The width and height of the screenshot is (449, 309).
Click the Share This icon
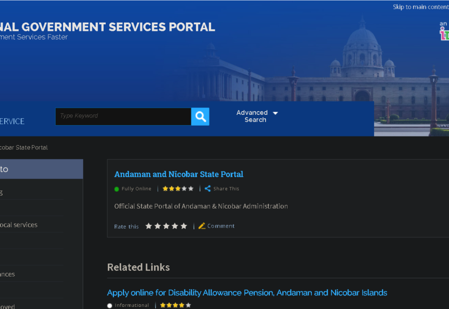tap(207, 188)
